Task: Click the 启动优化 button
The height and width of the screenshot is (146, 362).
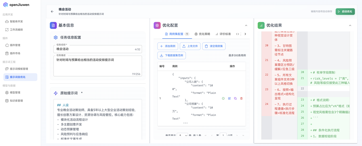Action: pos(345,12)
